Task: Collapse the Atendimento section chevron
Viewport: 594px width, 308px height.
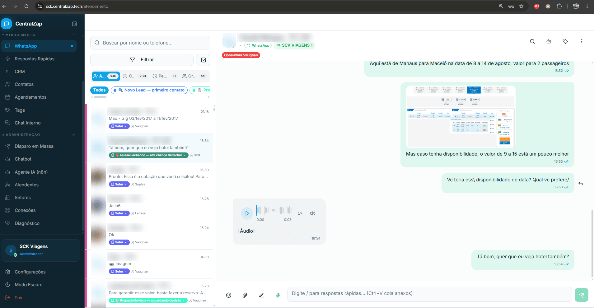Action: pyautogui.click(x=74, y=35)
